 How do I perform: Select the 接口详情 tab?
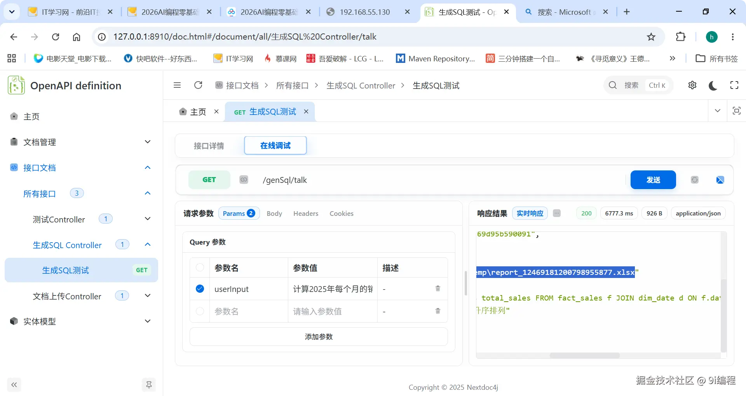tap(209, 146)
